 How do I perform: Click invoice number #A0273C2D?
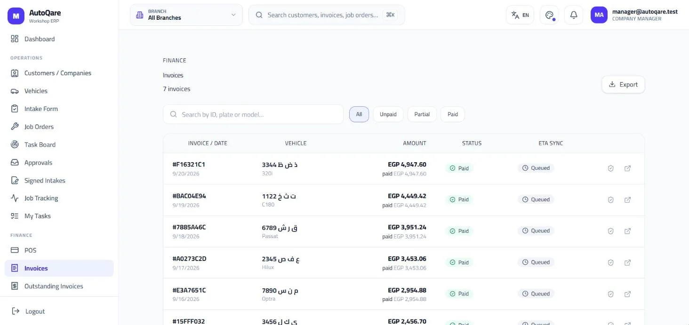190,259
